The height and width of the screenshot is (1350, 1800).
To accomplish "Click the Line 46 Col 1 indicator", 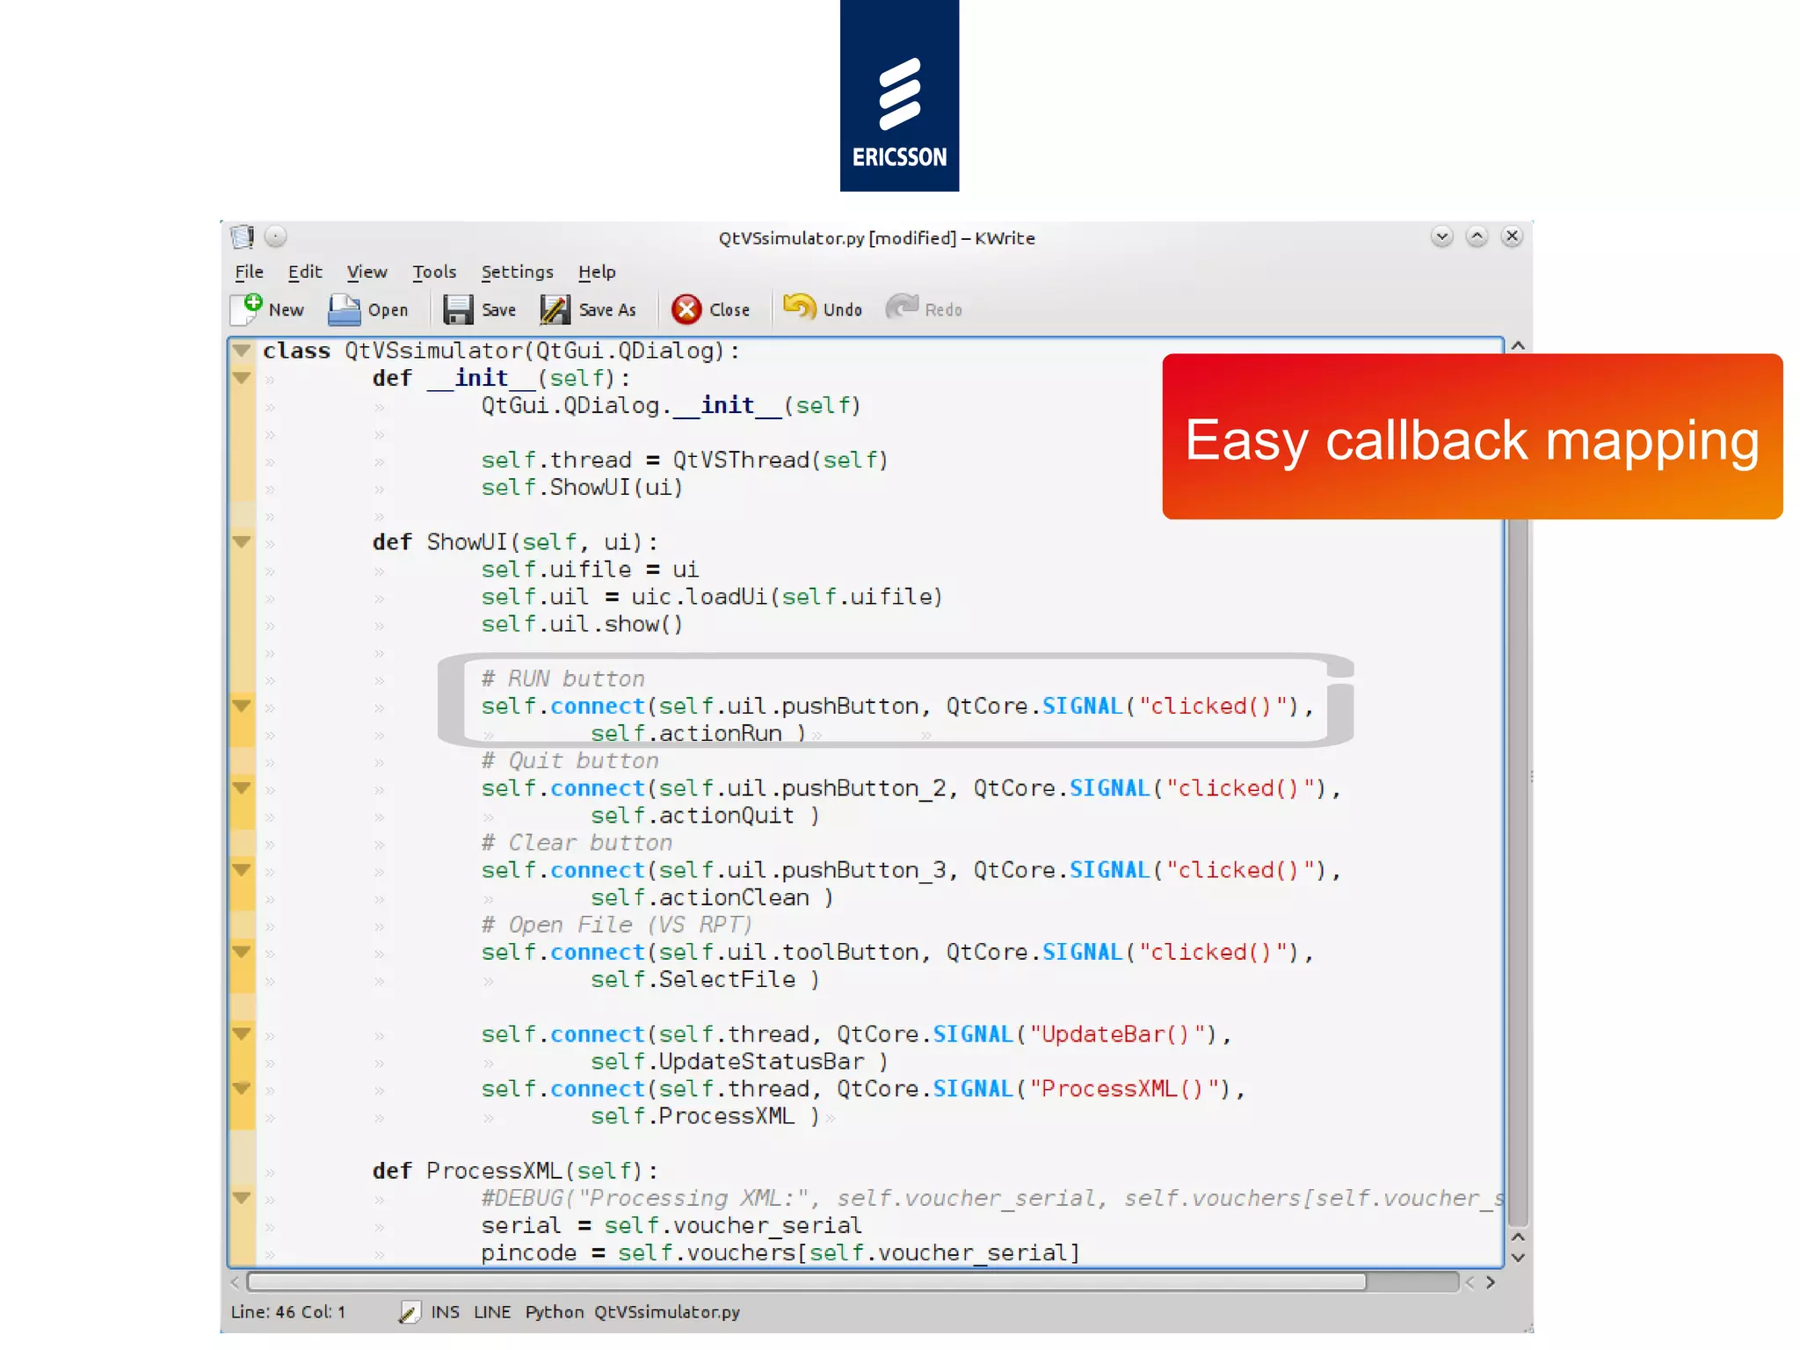I will [287, 1312].
